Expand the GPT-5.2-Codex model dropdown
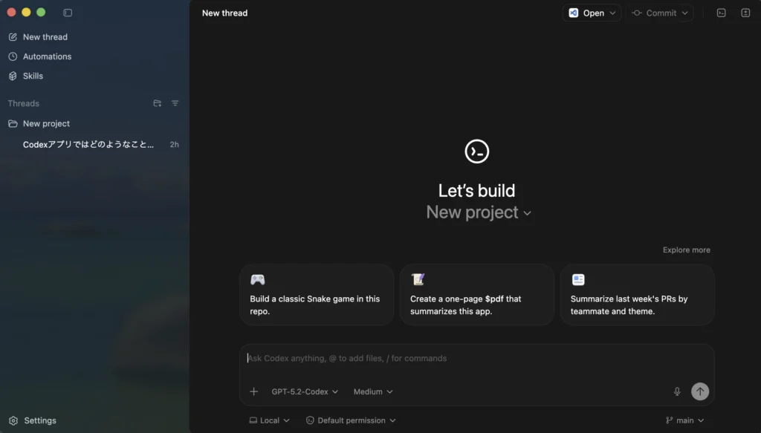This screenshot has width=761, height=433. point(305,391)
